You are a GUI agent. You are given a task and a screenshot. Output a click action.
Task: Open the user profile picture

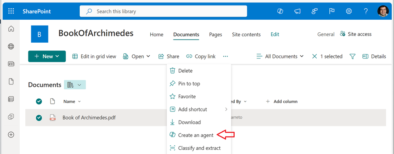click(x=383, y=11)
